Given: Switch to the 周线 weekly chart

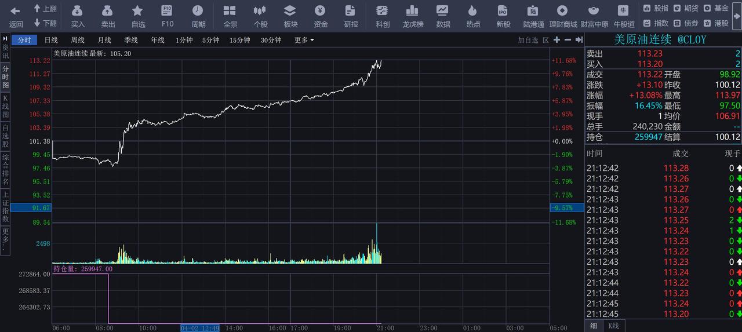Looking at the screenshot, I should click(x=78, y=40).
